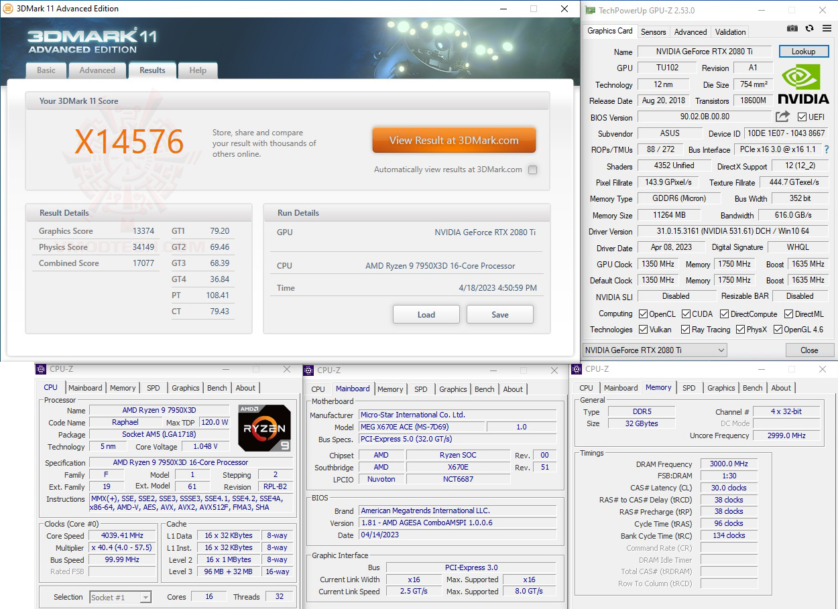838x609 pixels.
Task: Click CPU-Z processor window title icon
Action: [41, 369]
